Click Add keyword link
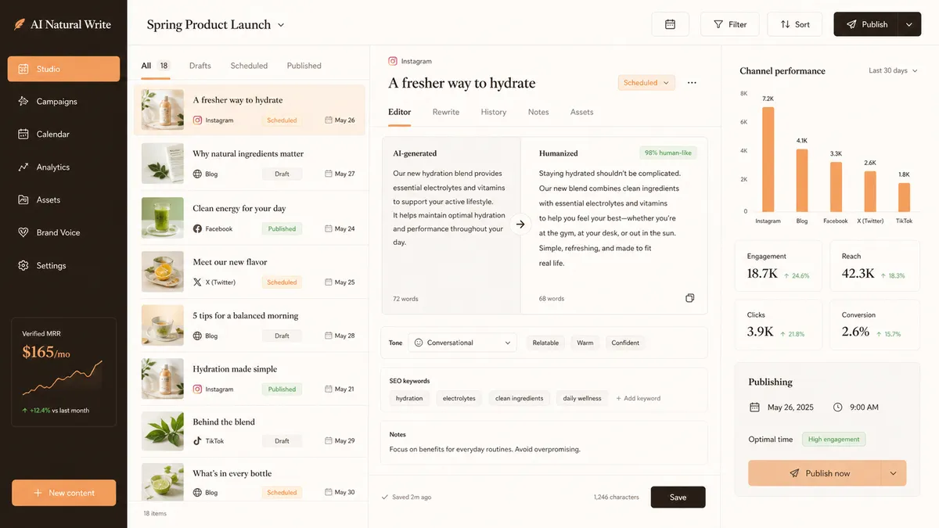939x528 pixels. [639, 398]
